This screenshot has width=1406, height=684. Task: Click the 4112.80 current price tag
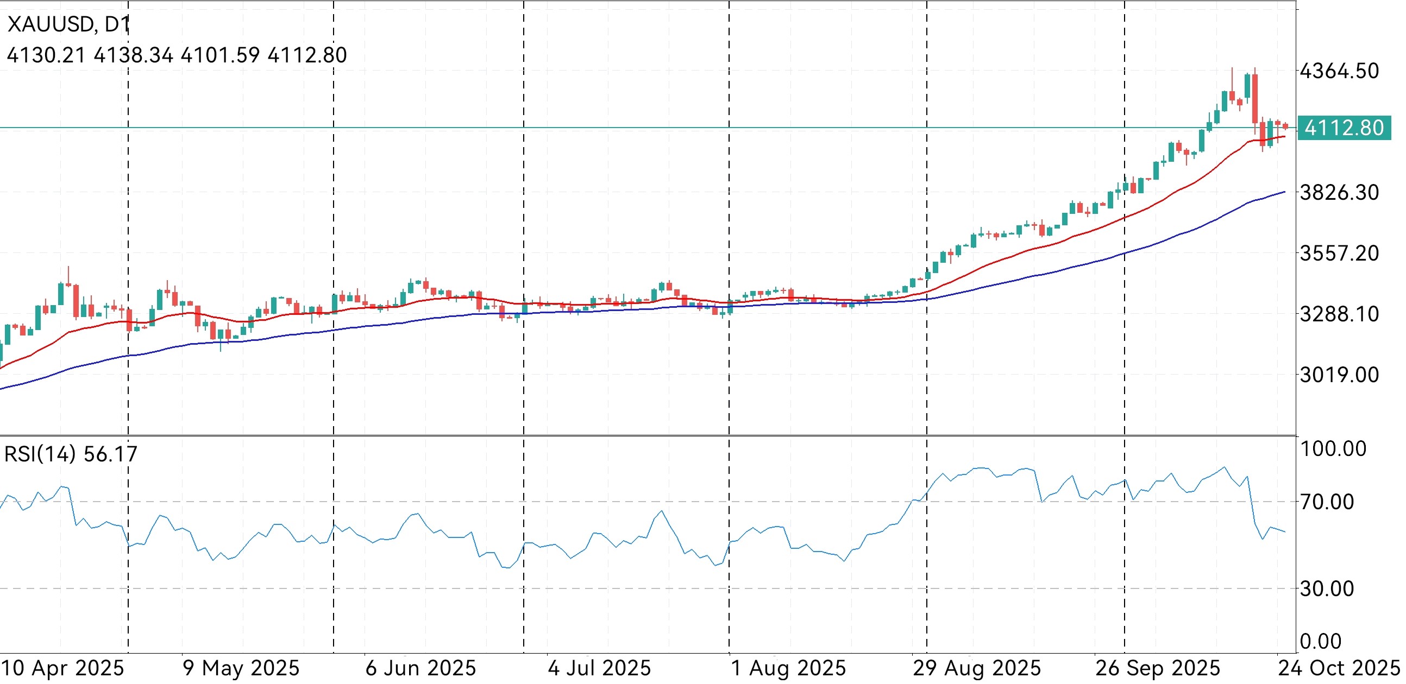point(1344,128)
